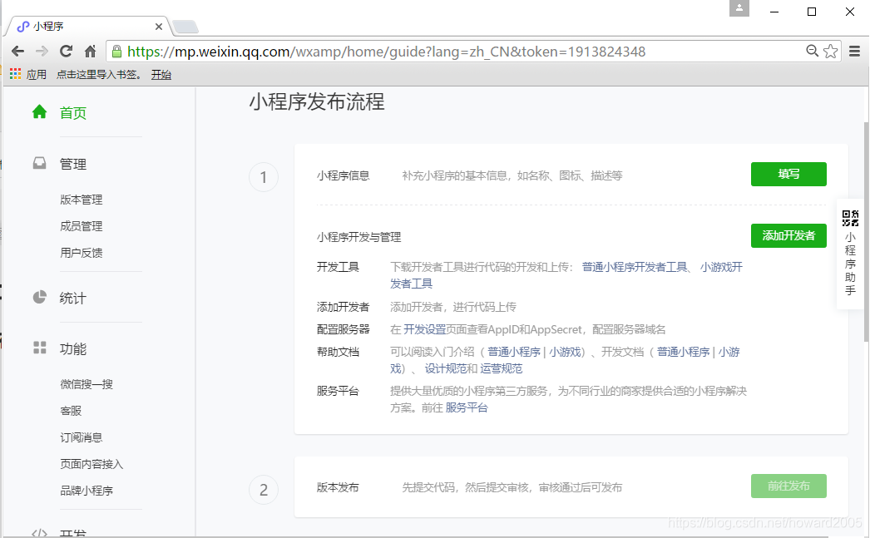Click the green 填写 button
870x538 pixels.
788,174
